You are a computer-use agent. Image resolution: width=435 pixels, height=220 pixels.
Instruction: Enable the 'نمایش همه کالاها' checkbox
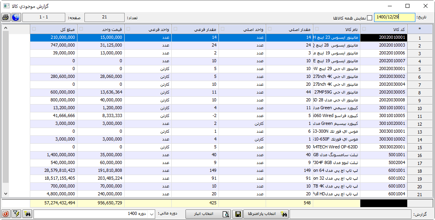(x=369, y=18)
